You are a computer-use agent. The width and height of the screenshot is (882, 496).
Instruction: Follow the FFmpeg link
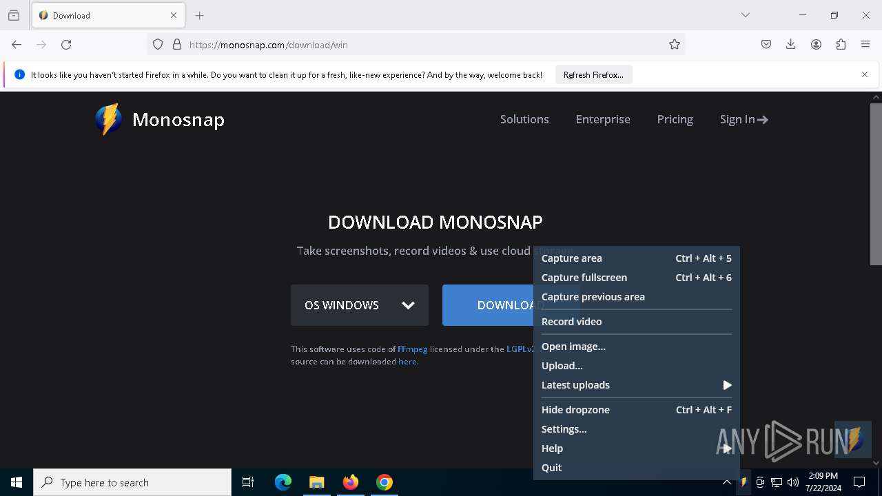(x=412, y=349)
